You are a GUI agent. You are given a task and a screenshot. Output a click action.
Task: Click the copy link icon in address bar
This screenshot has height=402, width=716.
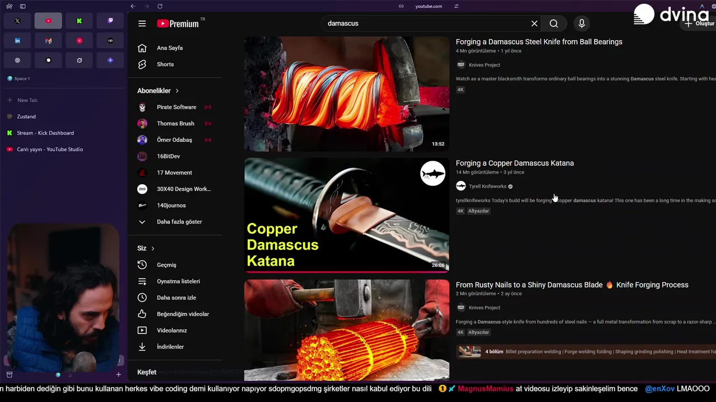pyautogui.click(x=401, y=6)
